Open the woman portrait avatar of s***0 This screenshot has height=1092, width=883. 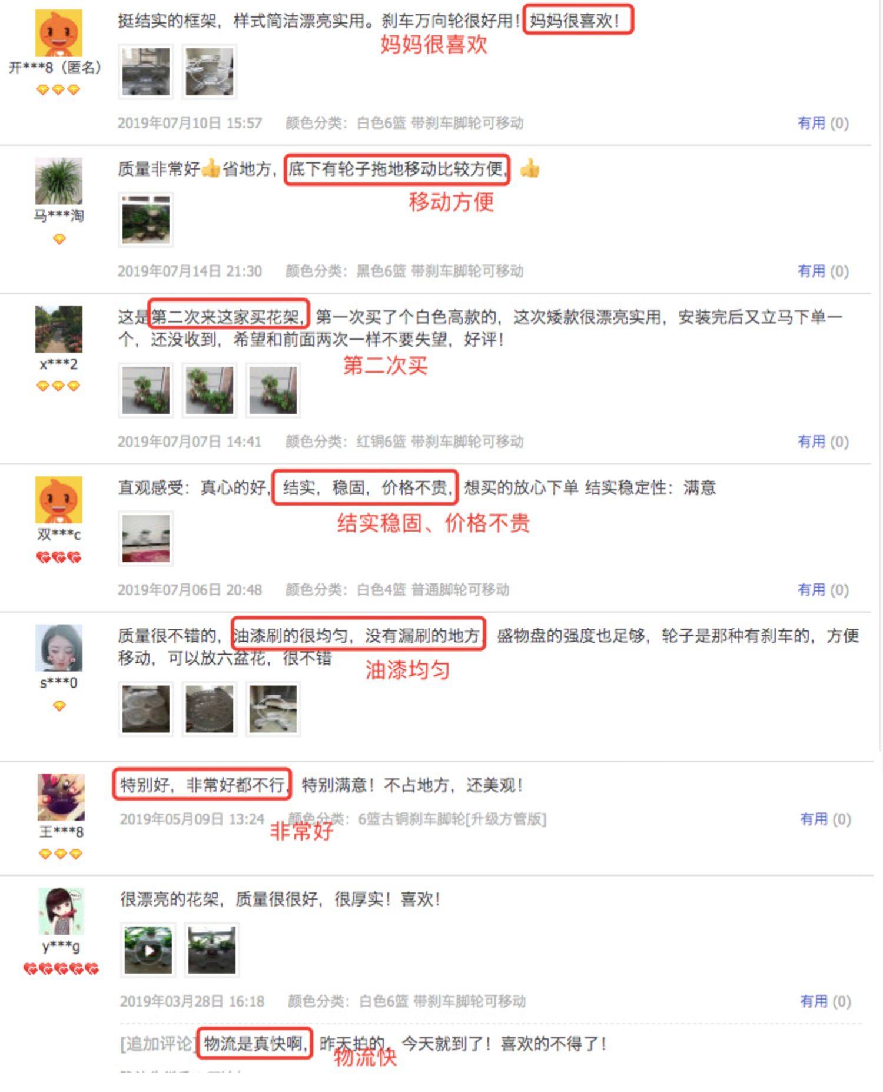(58, 648)
